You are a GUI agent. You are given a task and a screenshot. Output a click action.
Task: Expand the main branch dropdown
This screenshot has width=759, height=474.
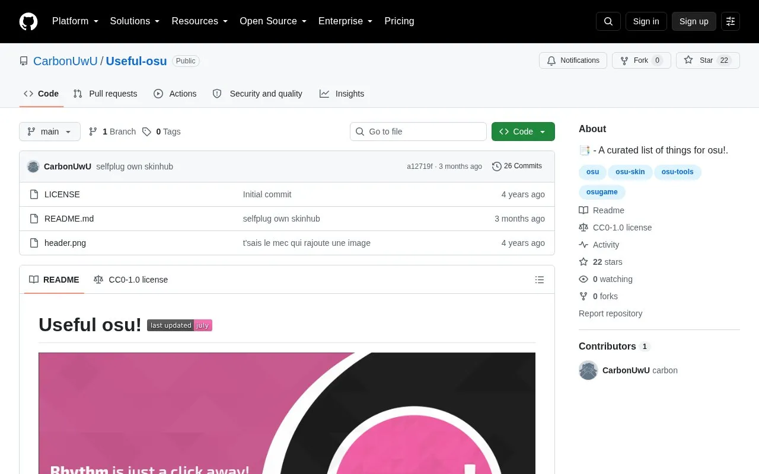[x=50, y=132]
